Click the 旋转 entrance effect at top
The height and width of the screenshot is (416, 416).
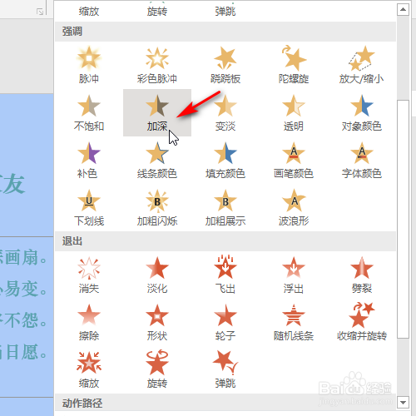tap(157, 11)
